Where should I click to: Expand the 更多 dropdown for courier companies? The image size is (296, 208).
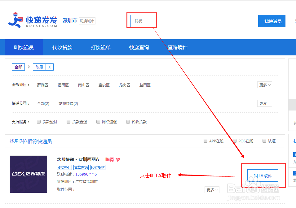click(264, 103)
